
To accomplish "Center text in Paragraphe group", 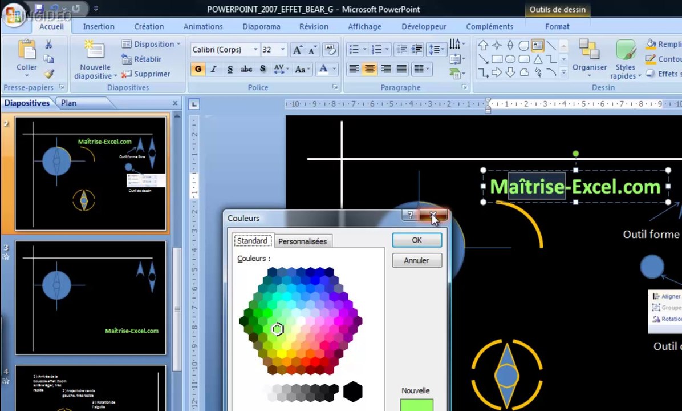I will coord(370,69).
